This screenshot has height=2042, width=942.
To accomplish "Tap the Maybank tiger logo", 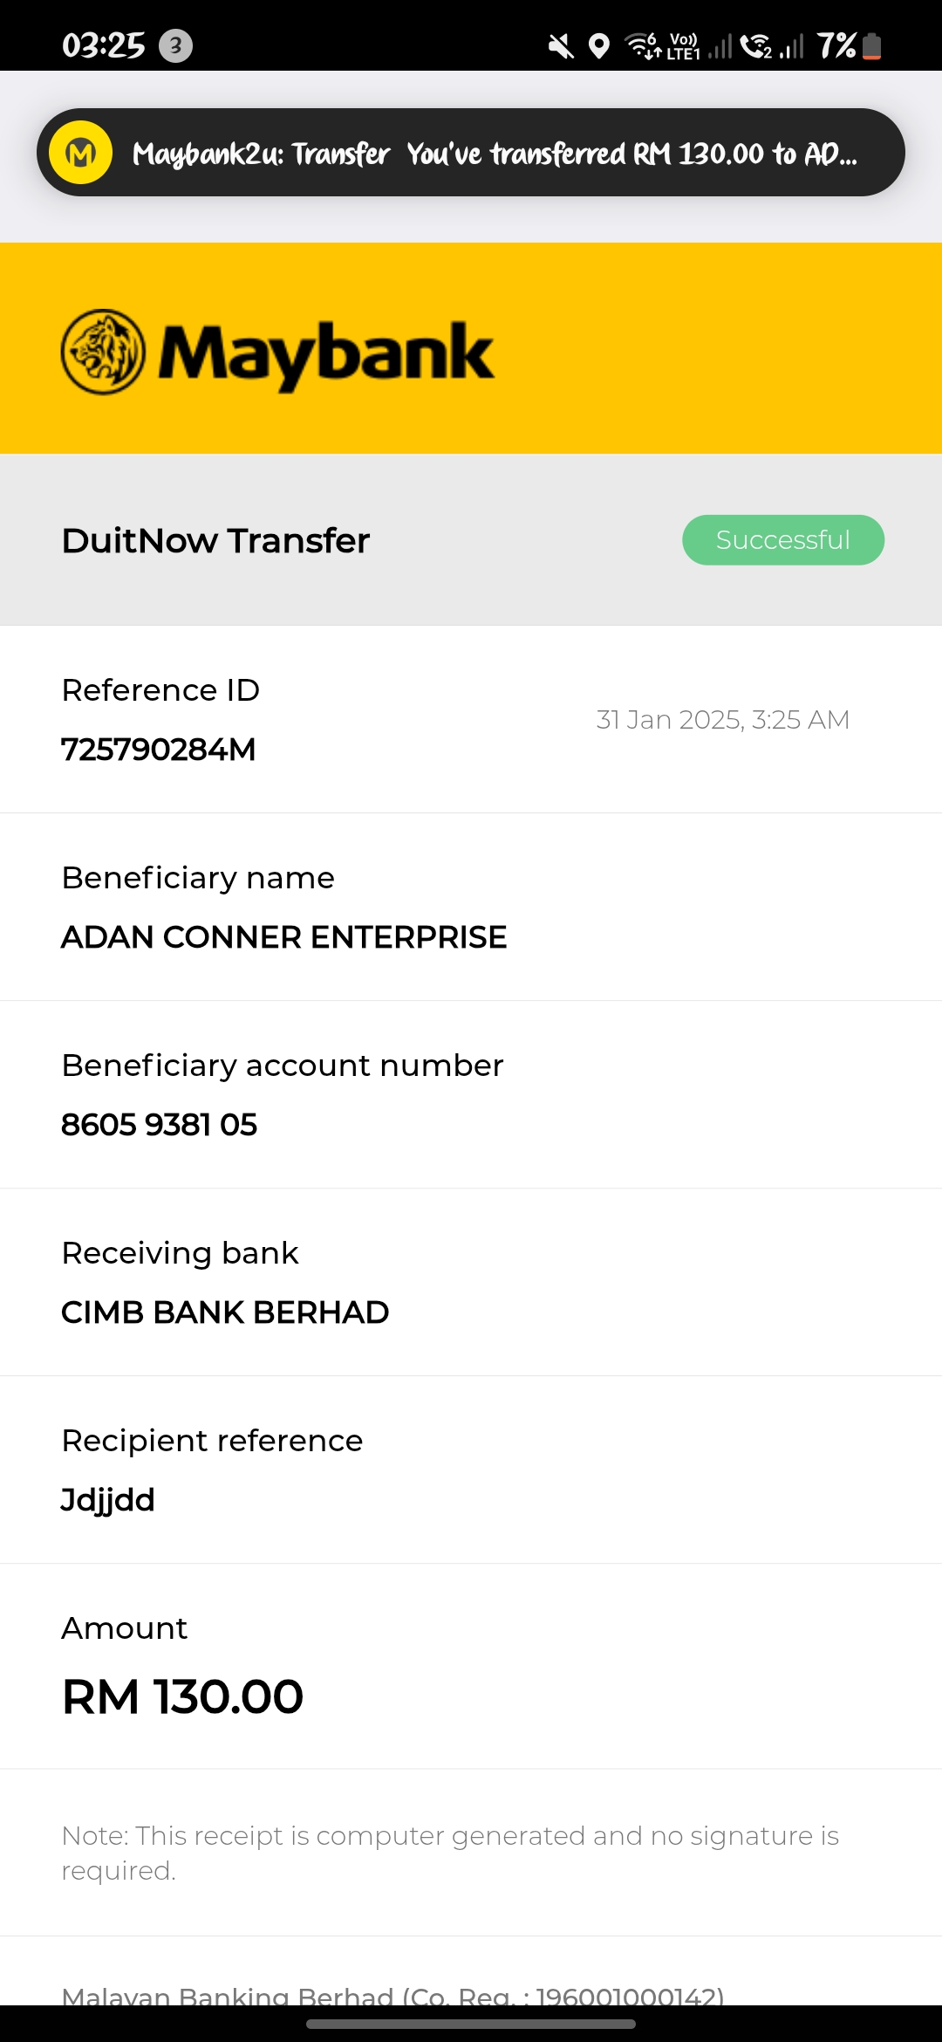I will (x=103, y=352).
